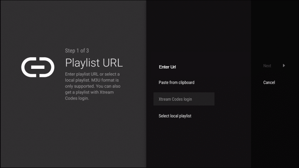Open the Xtream Codes login option
This screenshot has height=168, width=299.
pos(176,99)
